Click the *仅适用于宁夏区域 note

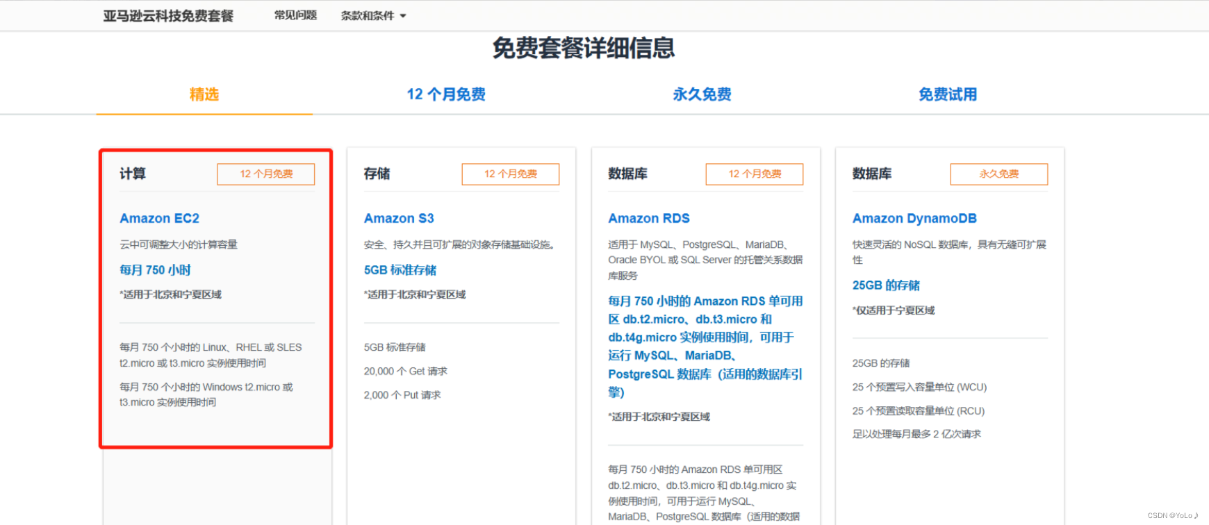click(x=894, y=310)
